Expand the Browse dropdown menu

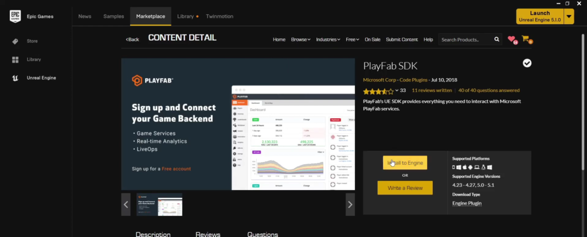tap(300, 40)
